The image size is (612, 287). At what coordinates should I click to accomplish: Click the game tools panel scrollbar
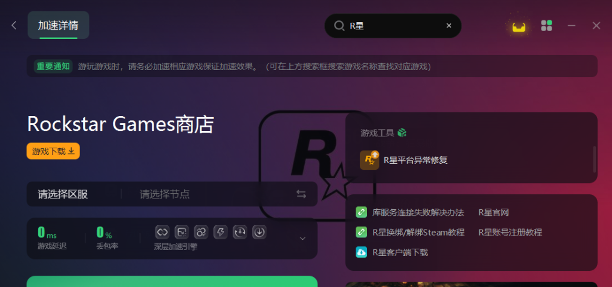tap(595, 159)
